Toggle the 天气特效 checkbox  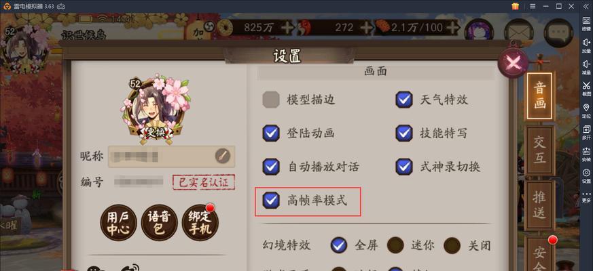[x=404, y=100]
